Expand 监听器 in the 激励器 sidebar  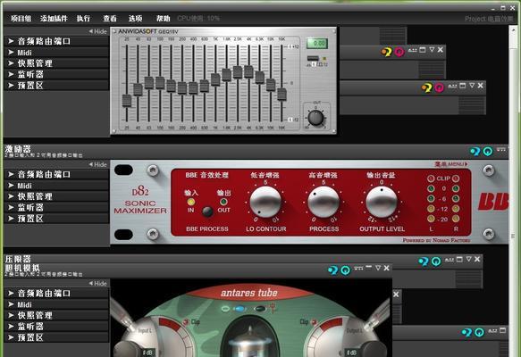(x=56, y=207)
